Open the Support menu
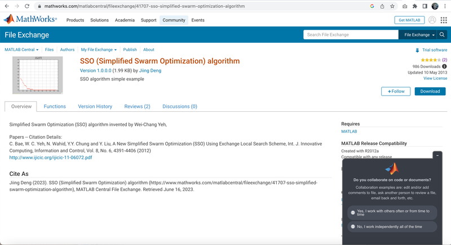The width and height of the screenshot is (451, 245). pos(148,20)
